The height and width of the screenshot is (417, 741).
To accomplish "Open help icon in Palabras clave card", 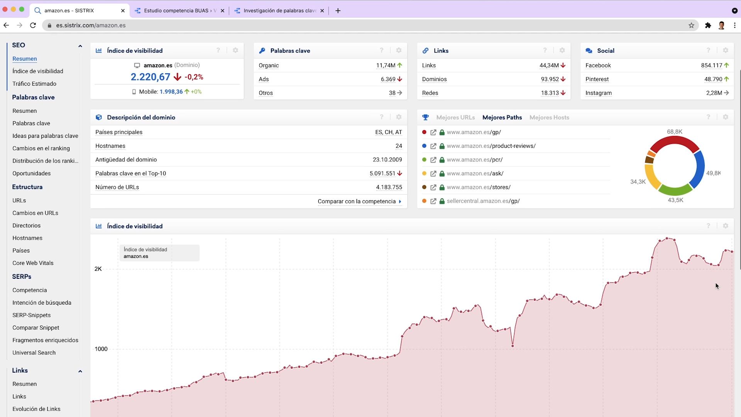I will point(381,51).
